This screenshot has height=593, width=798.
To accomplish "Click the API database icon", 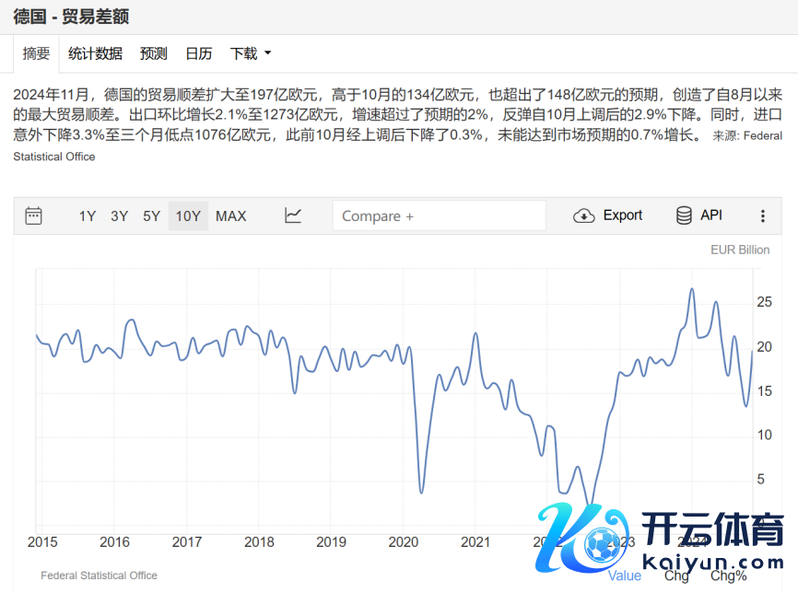I will point(684,215).
